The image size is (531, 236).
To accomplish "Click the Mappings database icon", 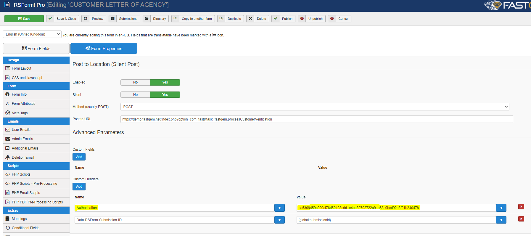I will tap(8, 219).
